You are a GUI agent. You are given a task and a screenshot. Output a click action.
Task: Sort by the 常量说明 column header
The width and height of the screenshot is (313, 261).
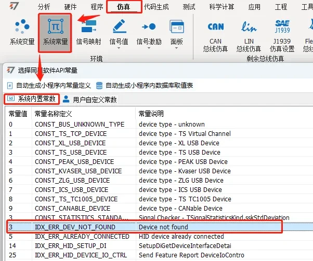(x=225, y=114)
